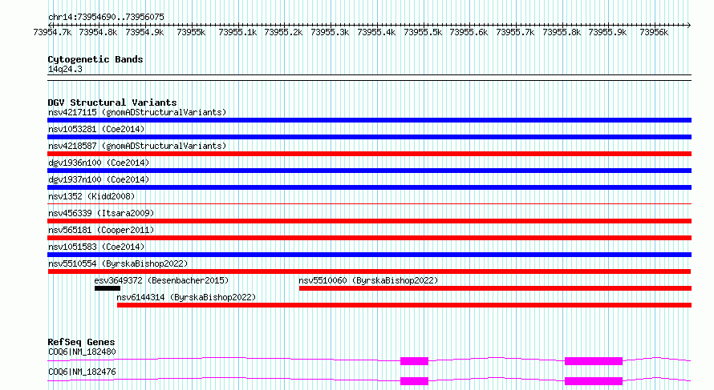Click the 73955.5k ruler tick label

pos(423,32)
